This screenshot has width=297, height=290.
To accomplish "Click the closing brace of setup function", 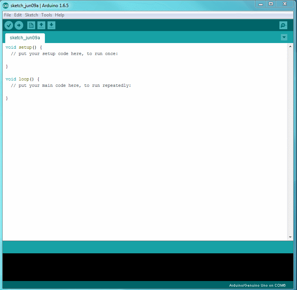I will point(7,67).
